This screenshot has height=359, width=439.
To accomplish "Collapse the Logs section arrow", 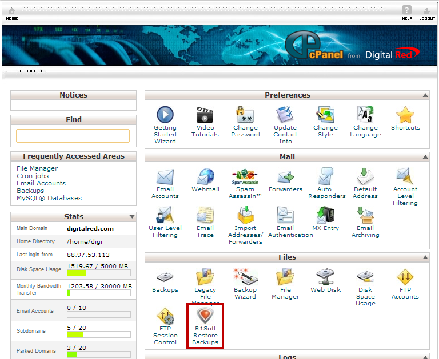I will (x=425, y=357).
